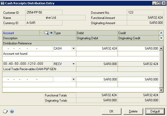The height and width of the screenshot is (116, 167).
Task: Click the Description header label
Action: [10, 38]
